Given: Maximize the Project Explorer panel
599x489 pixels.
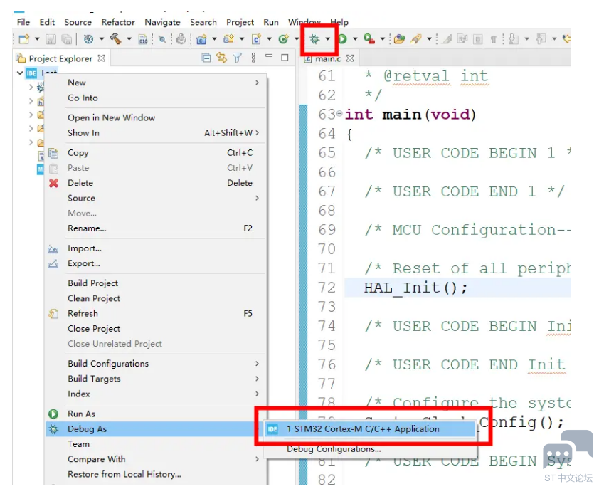Looking at the screenshot, I should pos(285,58).
